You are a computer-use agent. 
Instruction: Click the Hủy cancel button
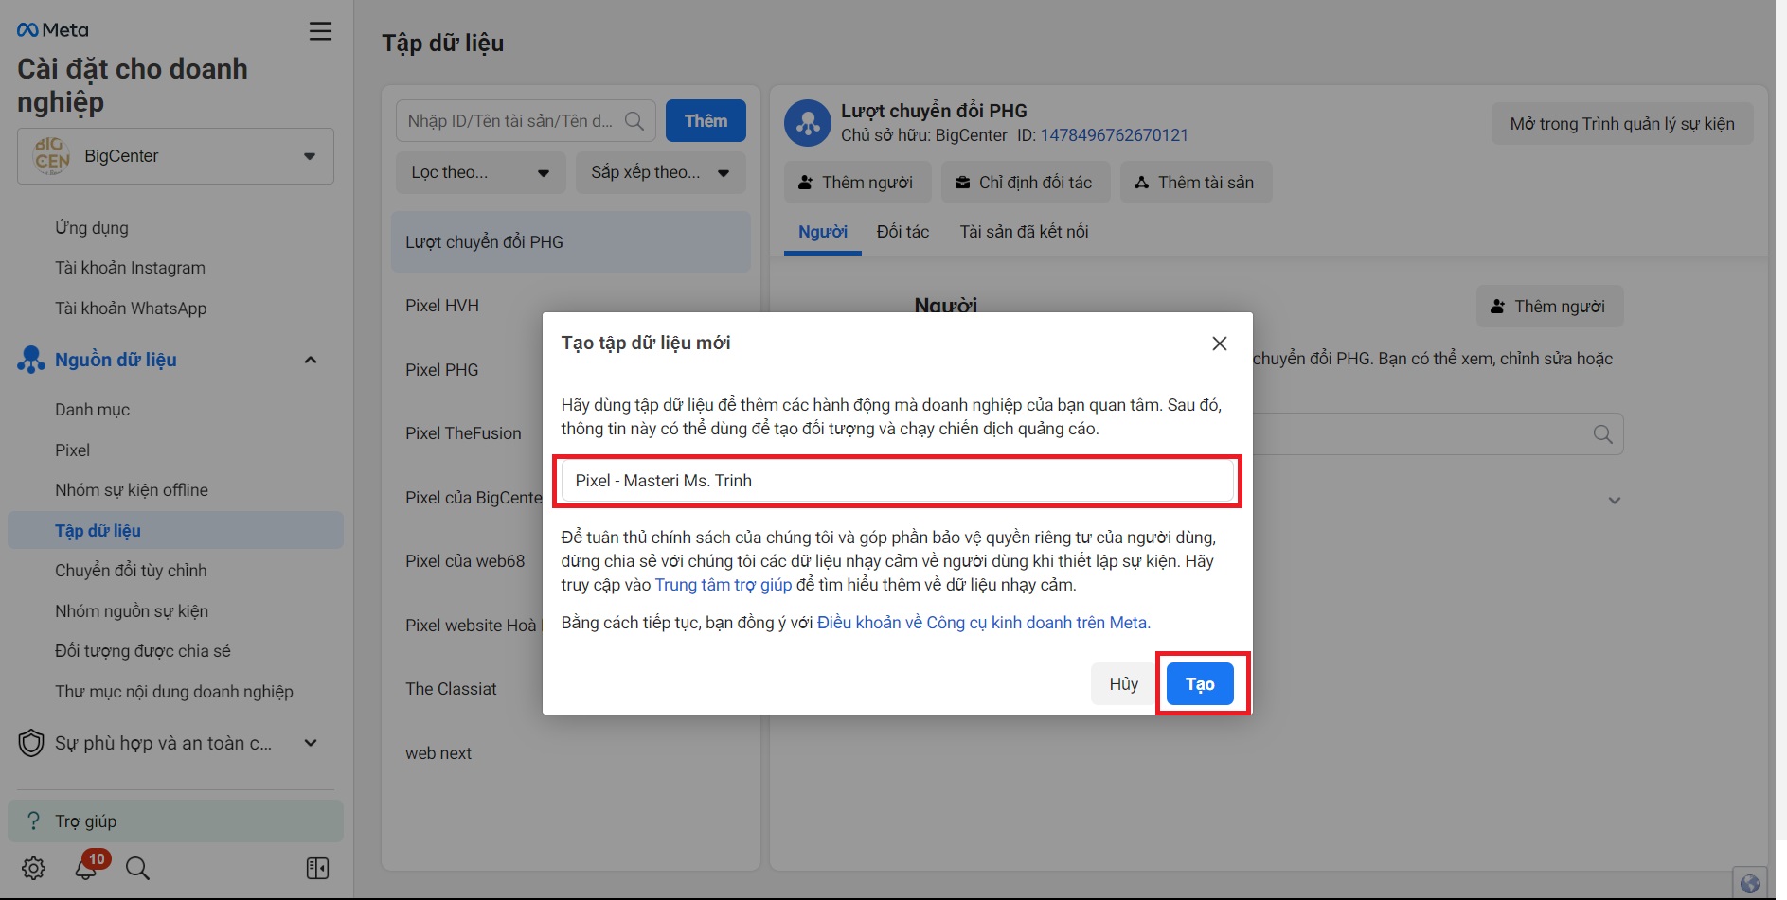[1124, 684]
